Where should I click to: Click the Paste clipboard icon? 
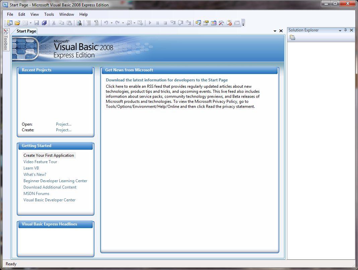tap(69, 23)
